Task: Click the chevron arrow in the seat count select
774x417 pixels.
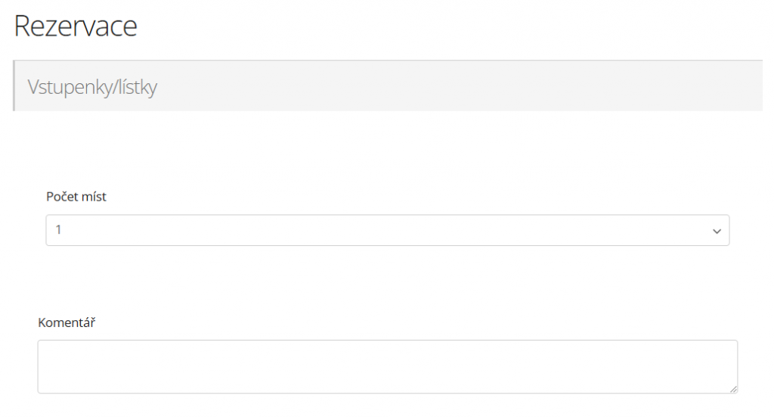Action: pos(717,231)
